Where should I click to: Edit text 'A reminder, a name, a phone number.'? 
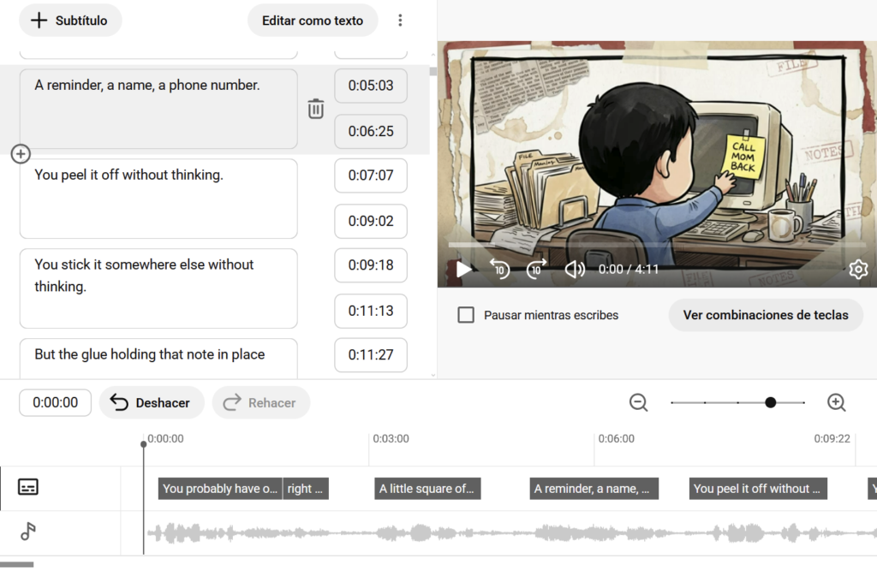[158, 109]
